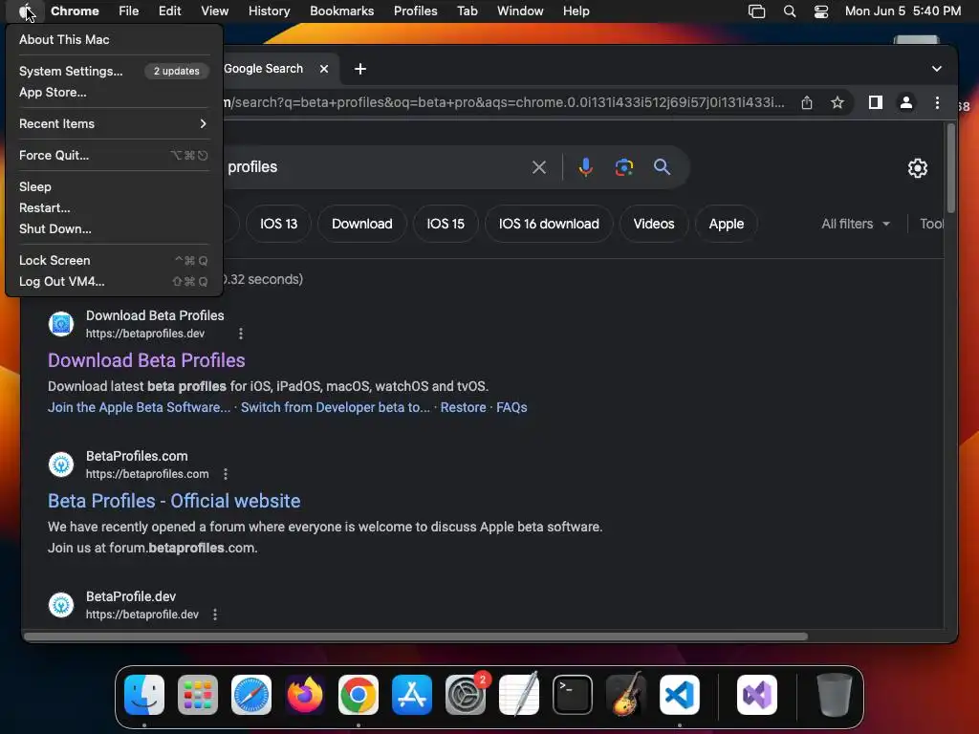Open Trash in the Dock
Viewport: 979px width, 734px height.
834,695
